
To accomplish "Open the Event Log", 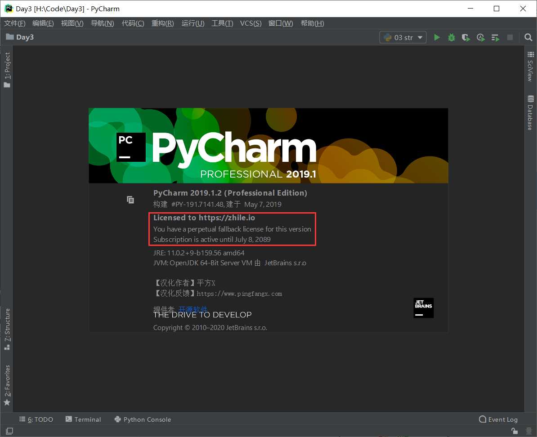I will click(498, 419).
